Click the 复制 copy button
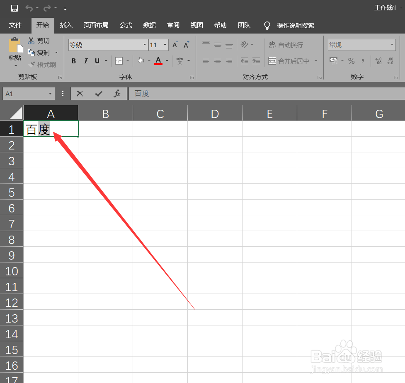Image resolution: width=405 pixels, height=383 pixels. 39,53
